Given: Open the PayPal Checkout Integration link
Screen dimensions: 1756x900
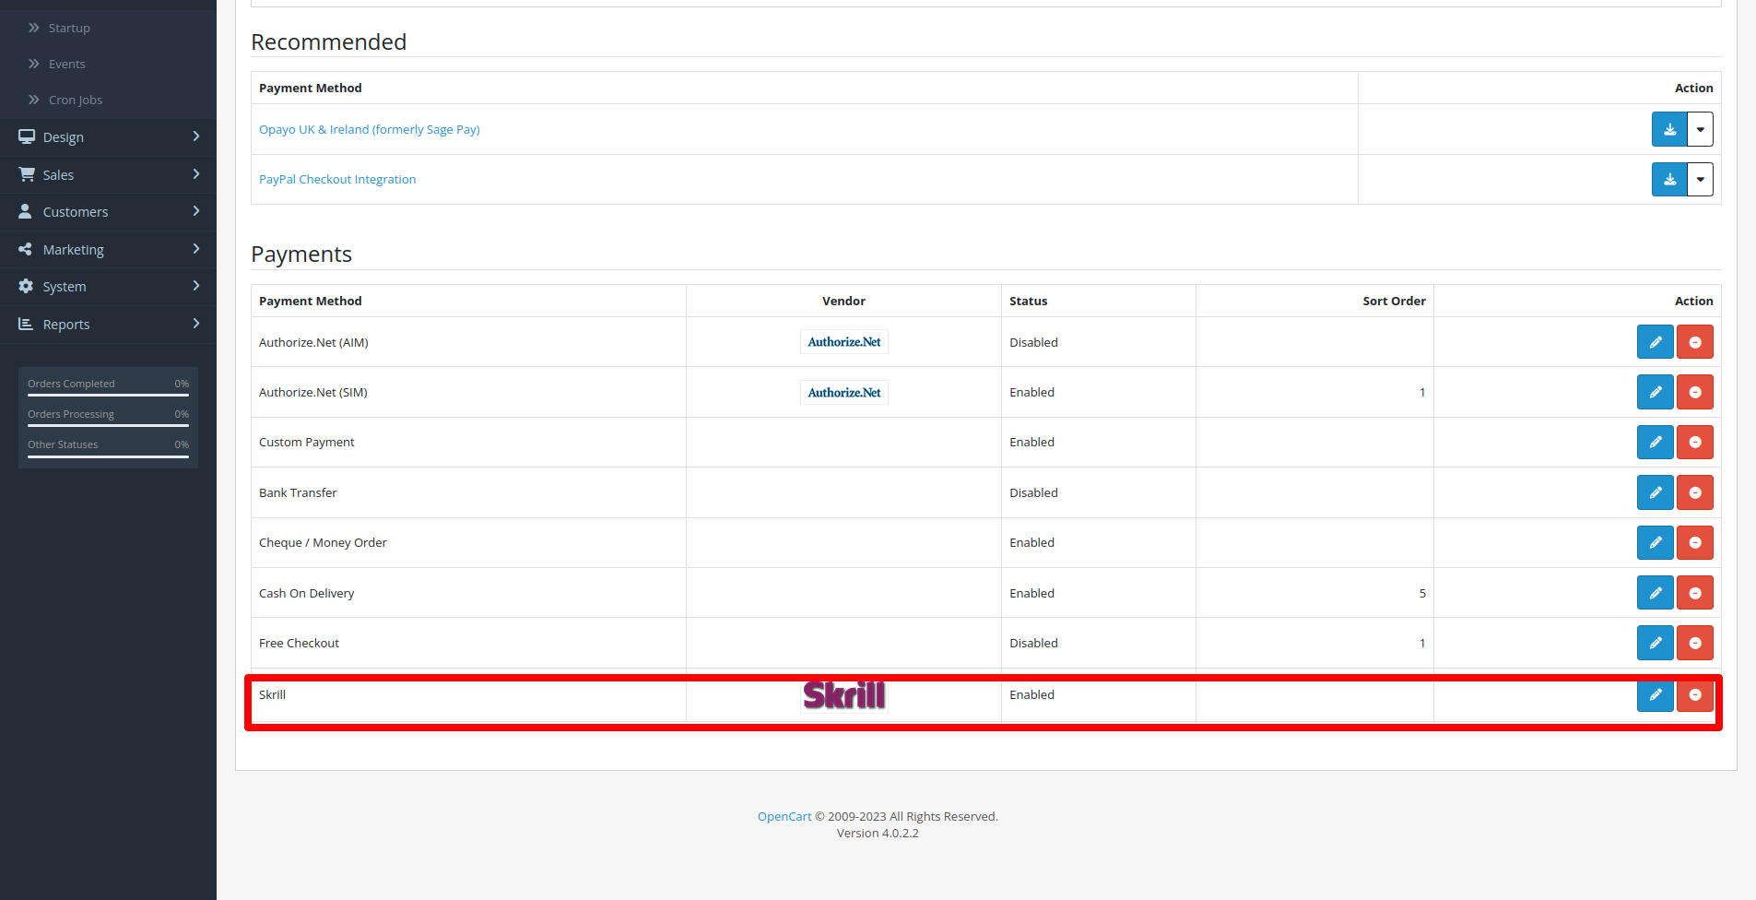Looking at the screenshot, I should [x=337, y=179].
